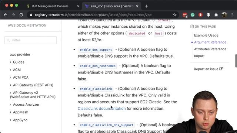This screenshot has height=133, width=237.
Task: Click the macOS yellow minimize button
Action: click(x=11, y=6)
